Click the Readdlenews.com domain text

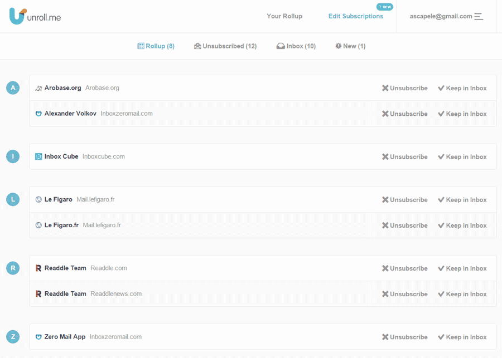(x=116, y=294)
